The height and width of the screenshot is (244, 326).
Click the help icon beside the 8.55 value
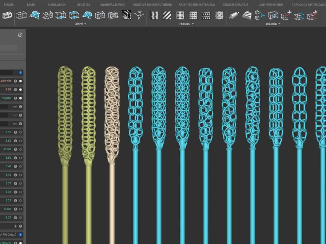point(15,132)
